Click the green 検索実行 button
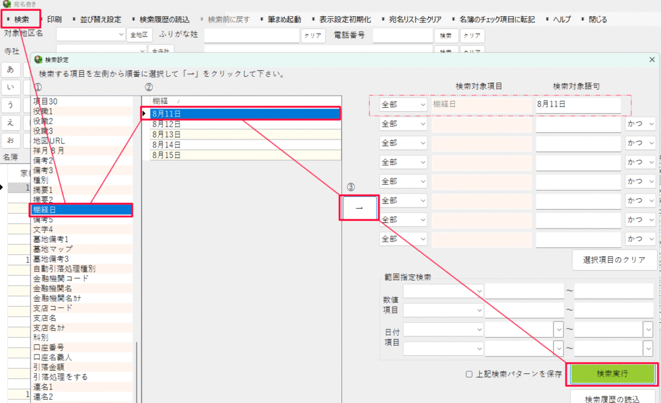Viewport: 661px width, 403px height. [612, 374]
